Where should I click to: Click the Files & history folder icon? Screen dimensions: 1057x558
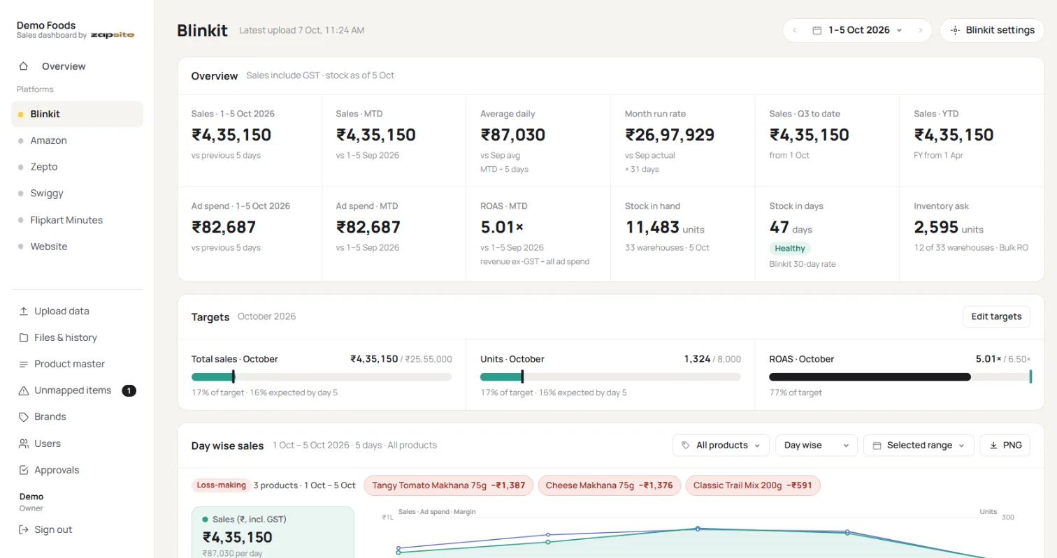pos(24,338)
